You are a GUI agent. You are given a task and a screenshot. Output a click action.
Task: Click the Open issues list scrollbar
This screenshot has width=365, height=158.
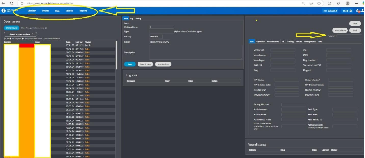(117, 55)
